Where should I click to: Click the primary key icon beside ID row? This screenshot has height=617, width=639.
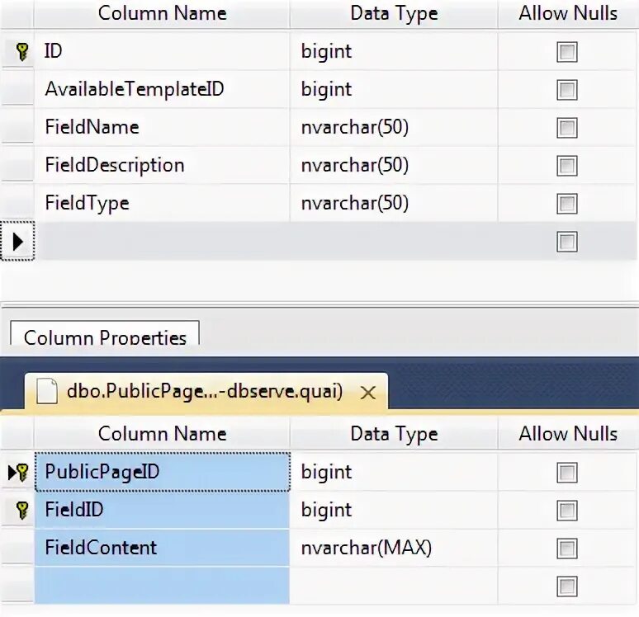[22, 52]
